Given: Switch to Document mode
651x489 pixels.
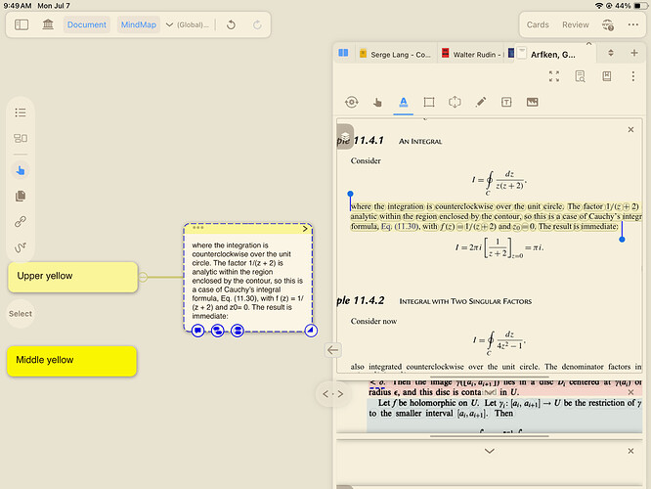Looking at the screenshot, I should pos(87,24).
